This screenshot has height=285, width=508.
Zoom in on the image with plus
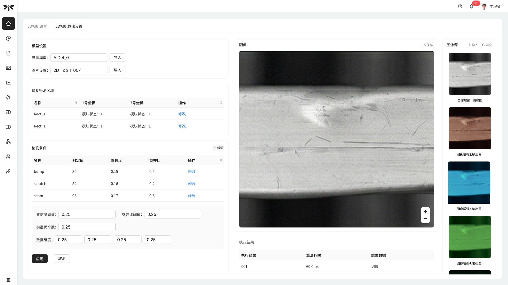pyautogui.click(x=425, y=212)
